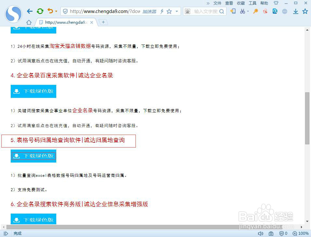Viewport: 311px width, 237px height.
Task: Click the shirt skin-change icon
Action: pyautogui.click(x=276, y=3)
